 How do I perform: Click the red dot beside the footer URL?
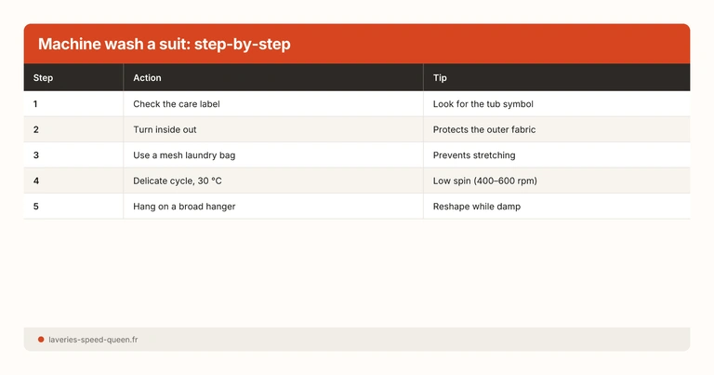point(41,340)
